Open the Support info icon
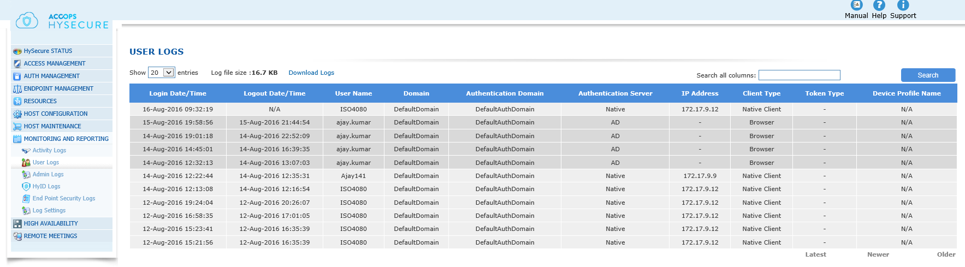Image resolution: width=965 pixels, height=267 pixels. 903,5
